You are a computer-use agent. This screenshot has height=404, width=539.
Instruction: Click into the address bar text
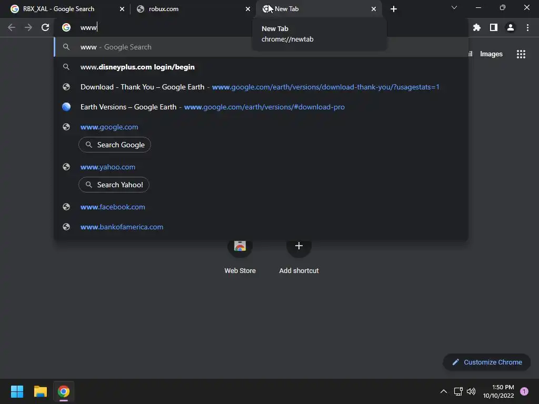[x=89, y=27]
